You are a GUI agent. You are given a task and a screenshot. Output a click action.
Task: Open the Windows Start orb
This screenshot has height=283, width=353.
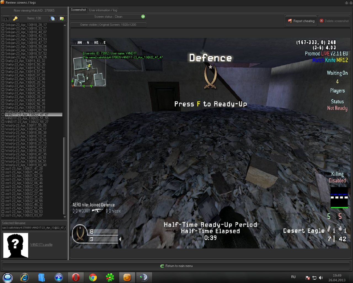7,277
